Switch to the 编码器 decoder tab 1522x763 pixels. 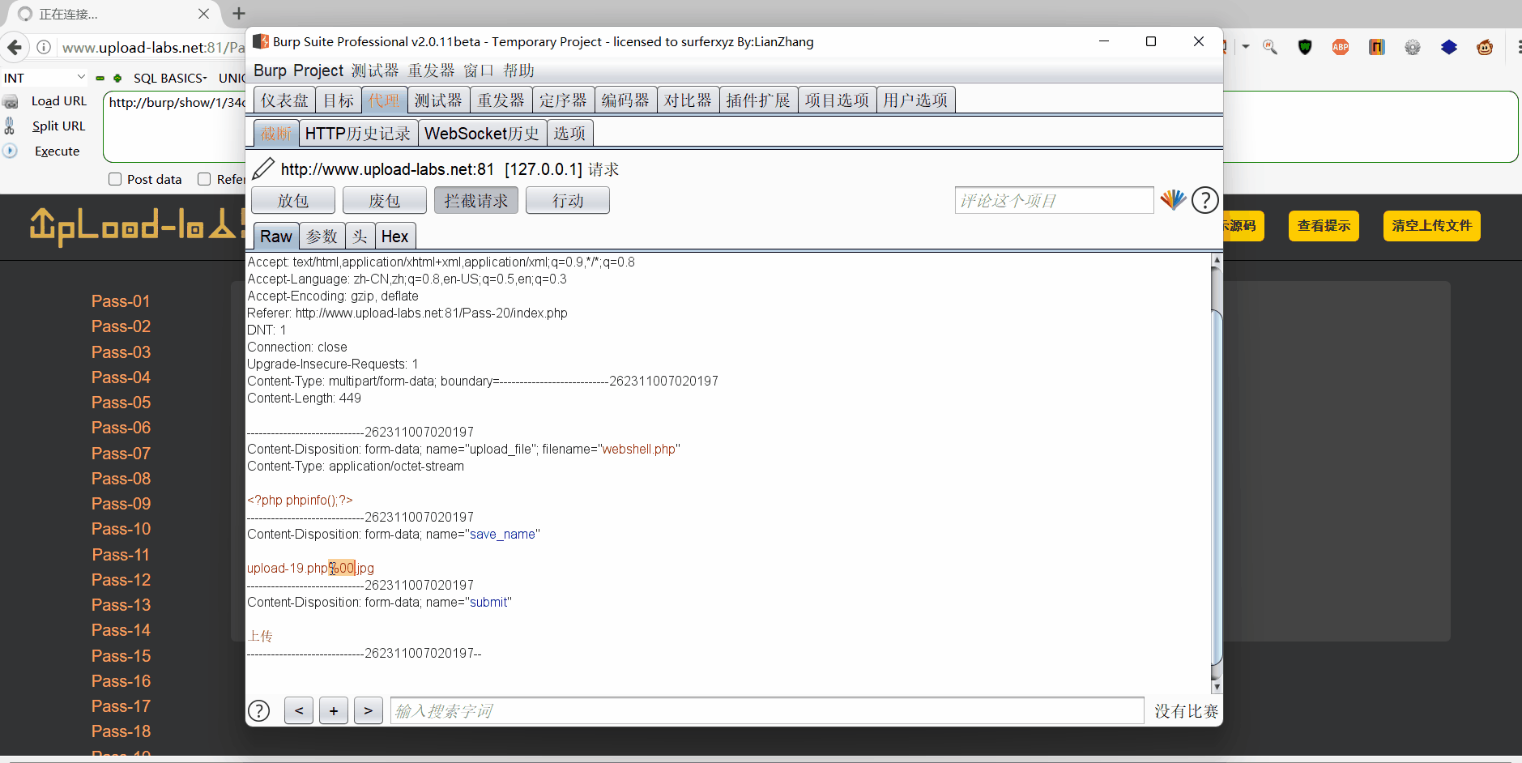625,100
